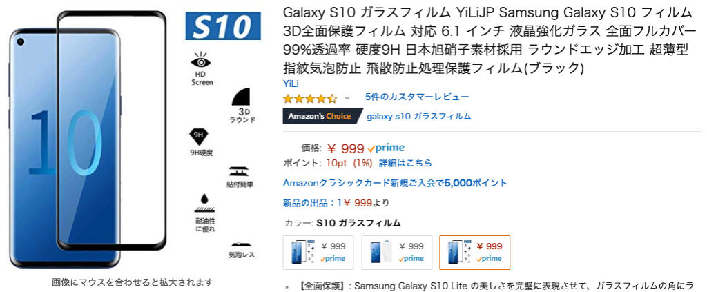
Task: Click the easy-install icon labeled 貼付簡単
Action: 240,171
